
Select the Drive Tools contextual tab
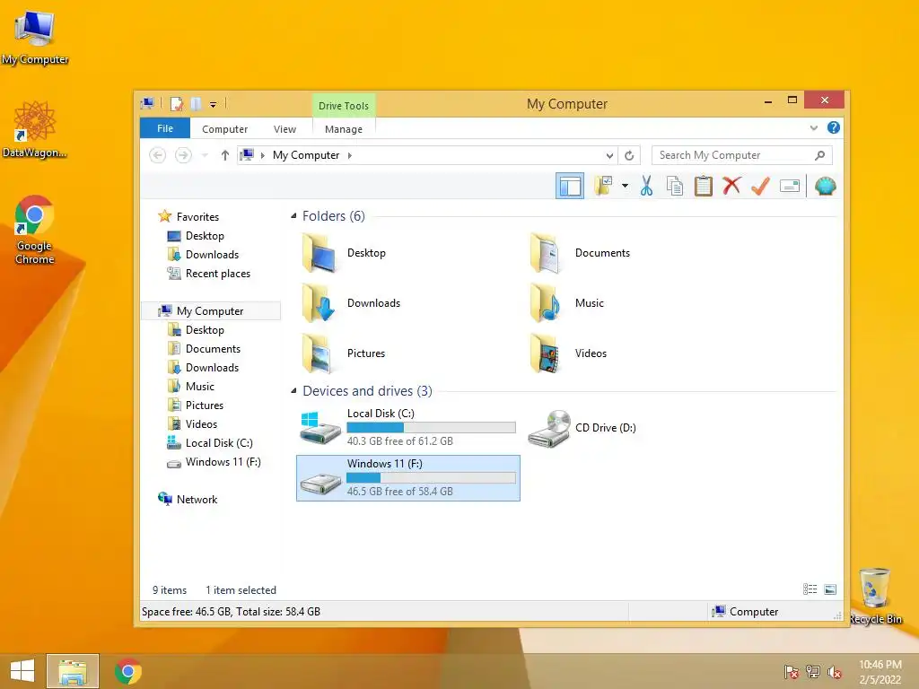344,106
